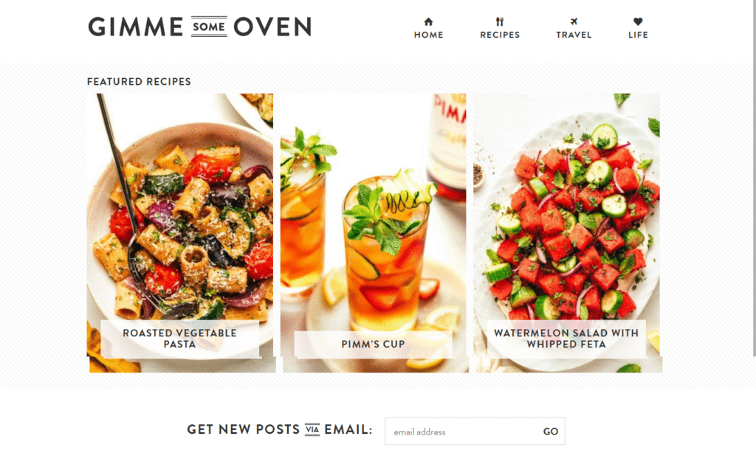Open the HOME menu label

(429, 35)
